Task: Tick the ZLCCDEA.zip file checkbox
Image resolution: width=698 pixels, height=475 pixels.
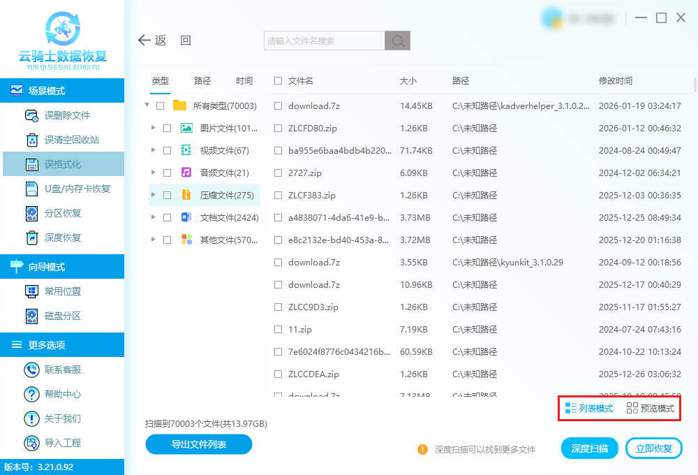Action: tap(279, 374)
